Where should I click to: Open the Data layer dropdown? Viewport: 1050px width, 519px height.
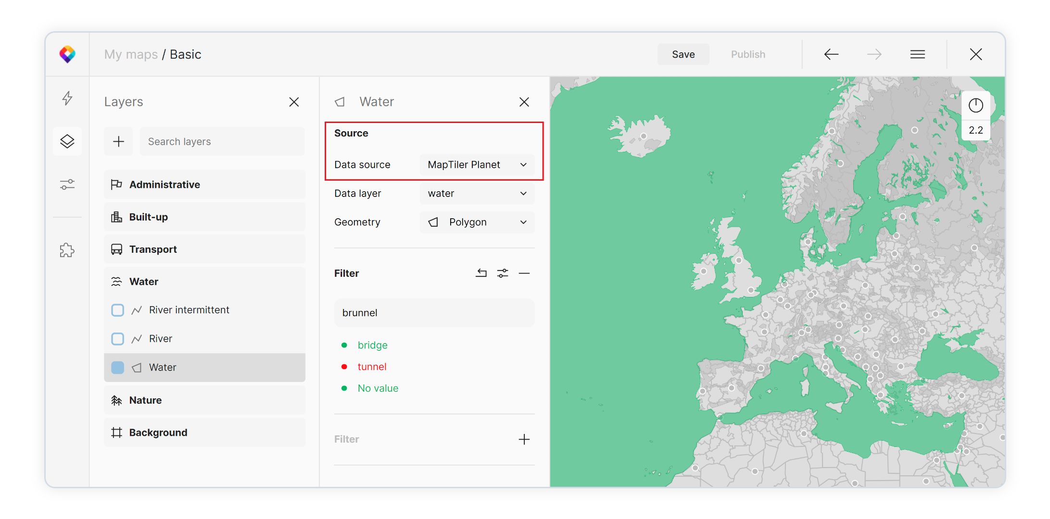click(x=477, y=194)
